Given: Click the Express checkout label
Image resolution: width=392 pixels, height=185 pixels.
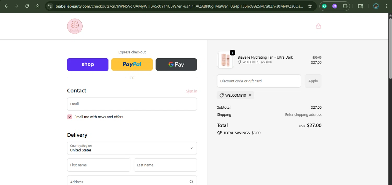Looking at the screenshot, I should tap(132, 52).
